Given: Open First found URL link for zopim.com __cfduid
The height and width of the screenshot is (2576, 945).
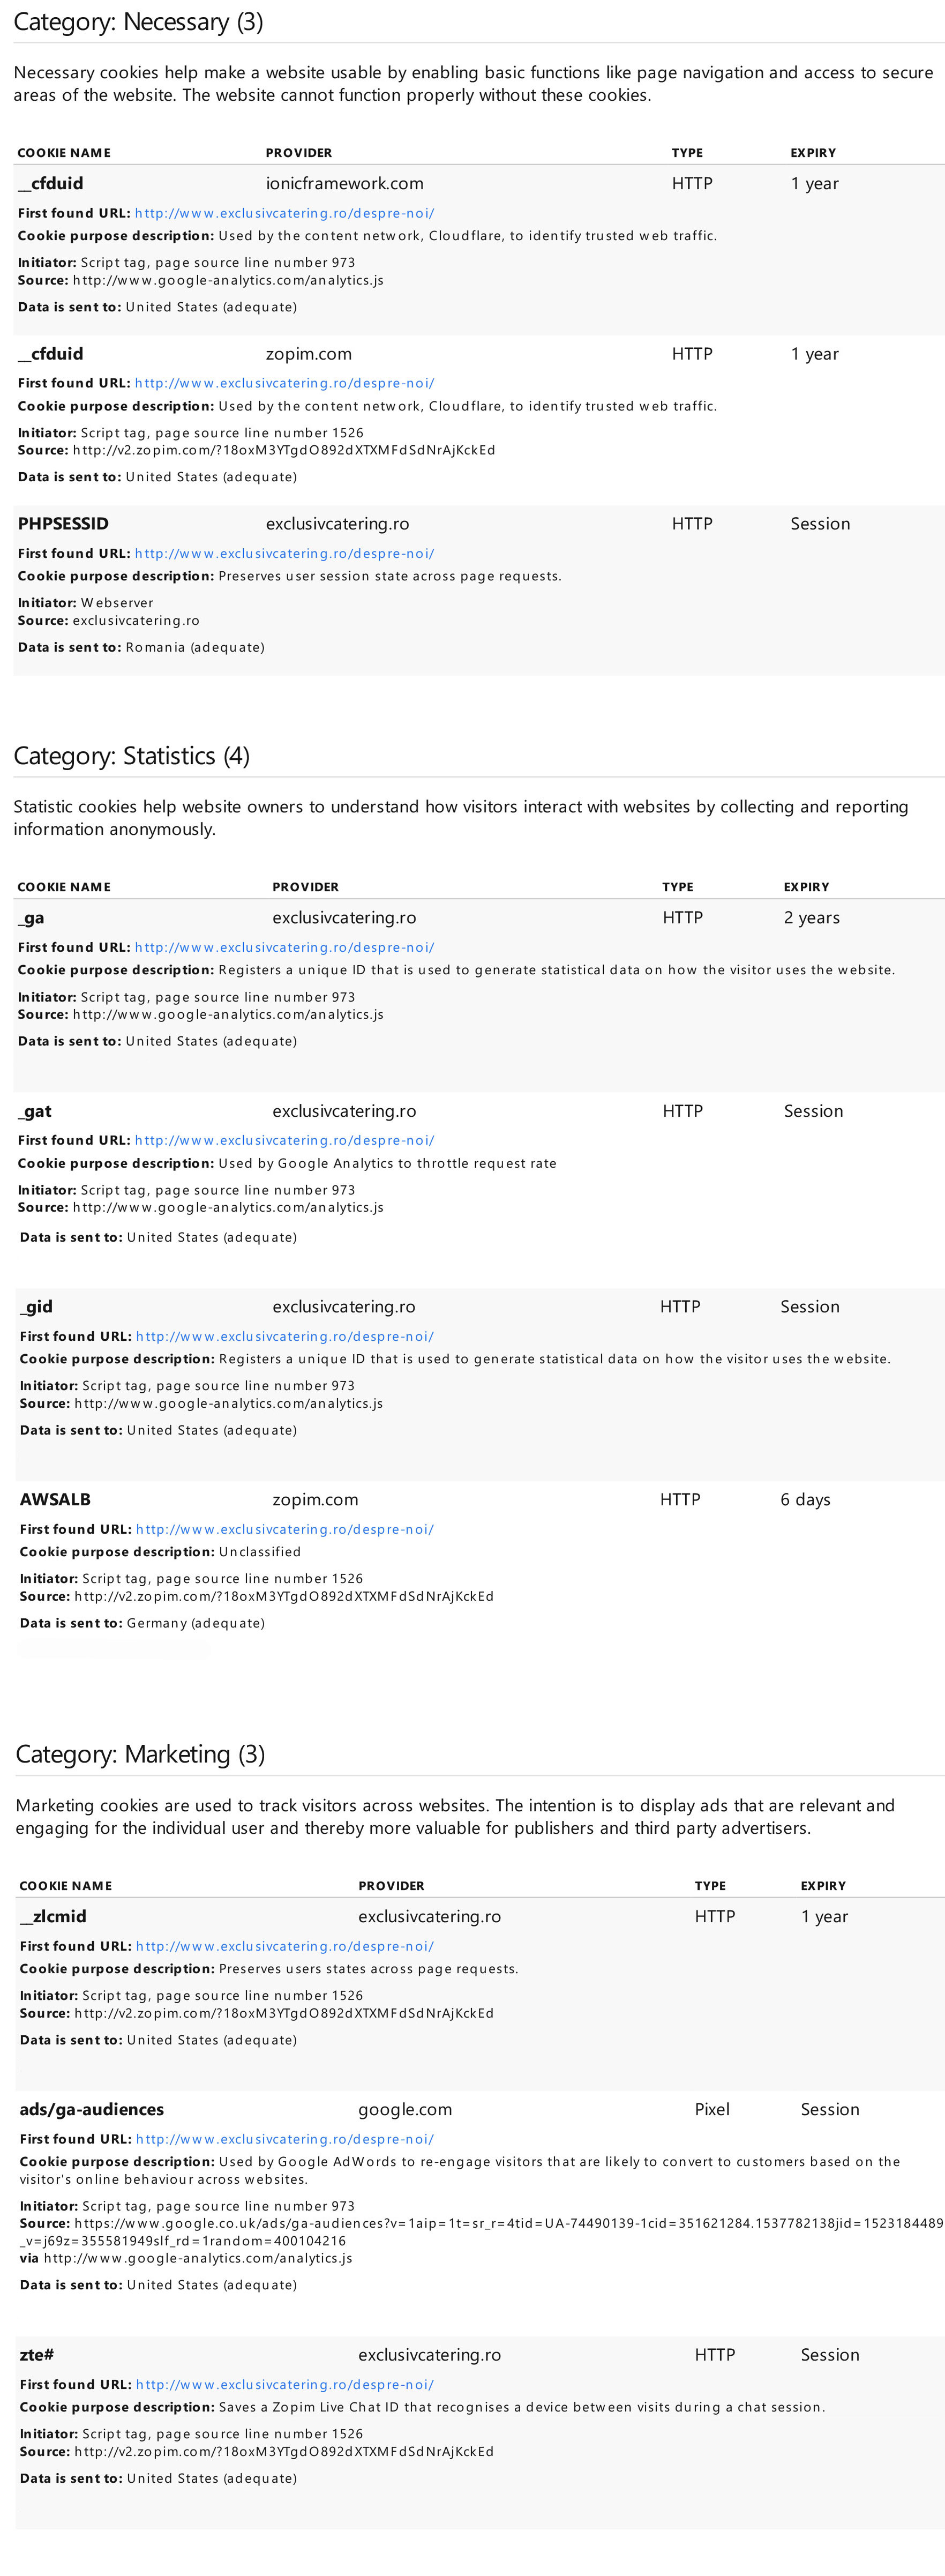Looking at the screenshot, I should [284, 383].
